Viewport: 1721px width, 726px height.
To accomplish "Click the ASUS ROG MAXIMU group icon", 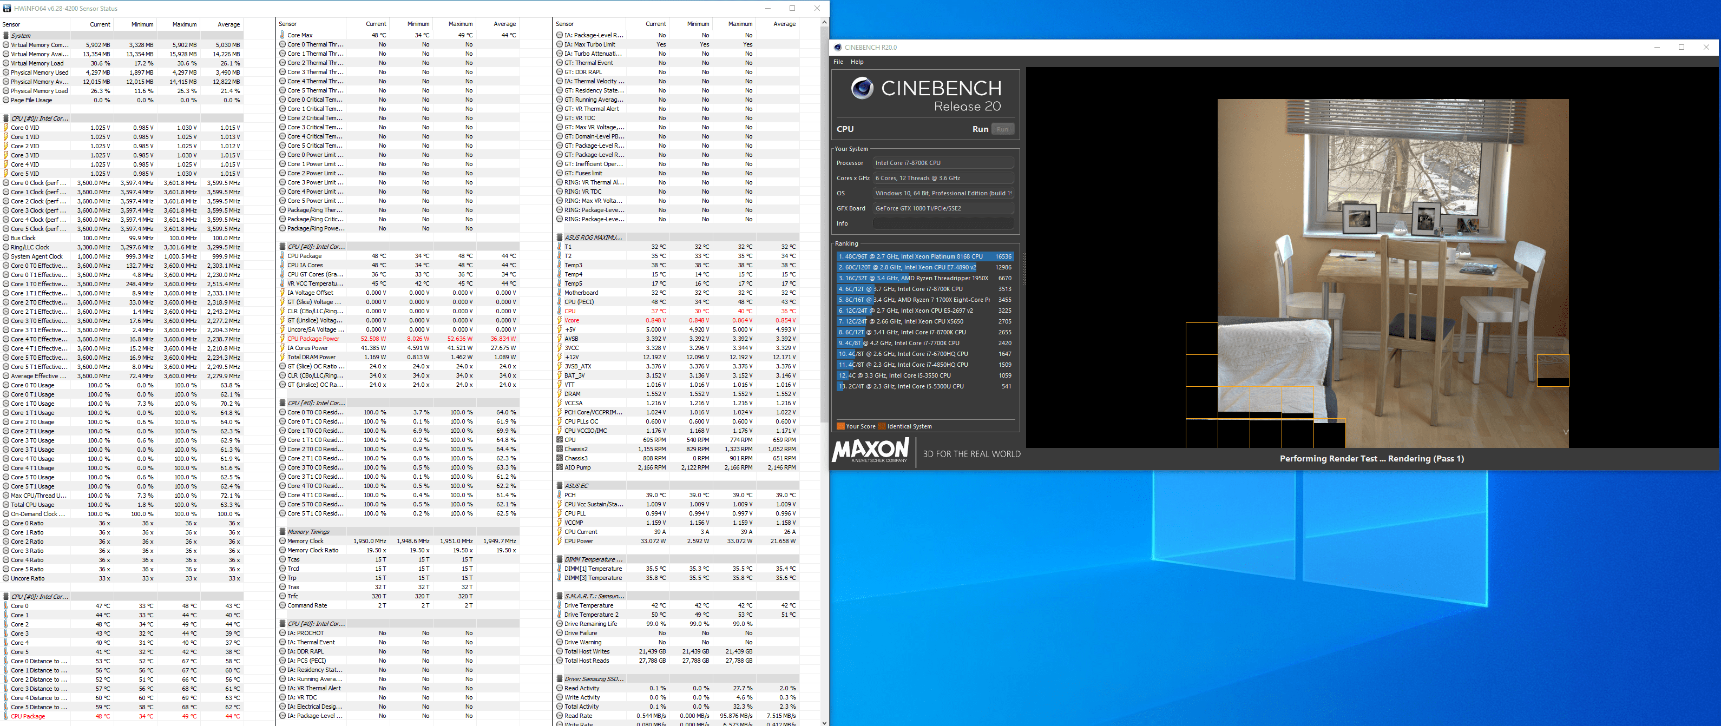I will click(x=560, y=238).
